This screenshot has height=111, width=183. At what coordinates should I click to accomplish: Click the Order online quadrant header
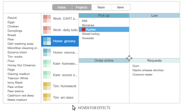tap(104, 60)
